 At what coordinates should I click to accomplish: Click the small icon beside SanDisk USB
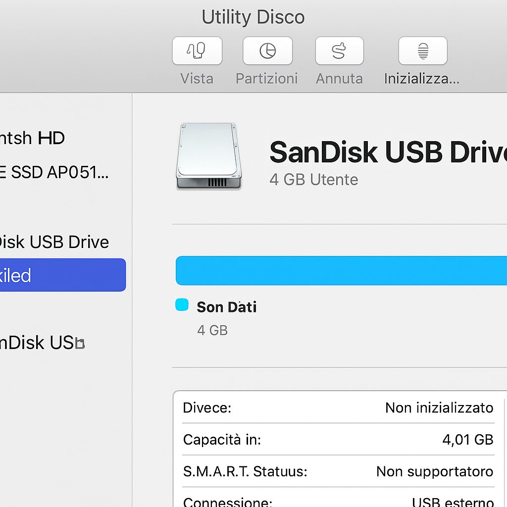(x=80, y=344)
